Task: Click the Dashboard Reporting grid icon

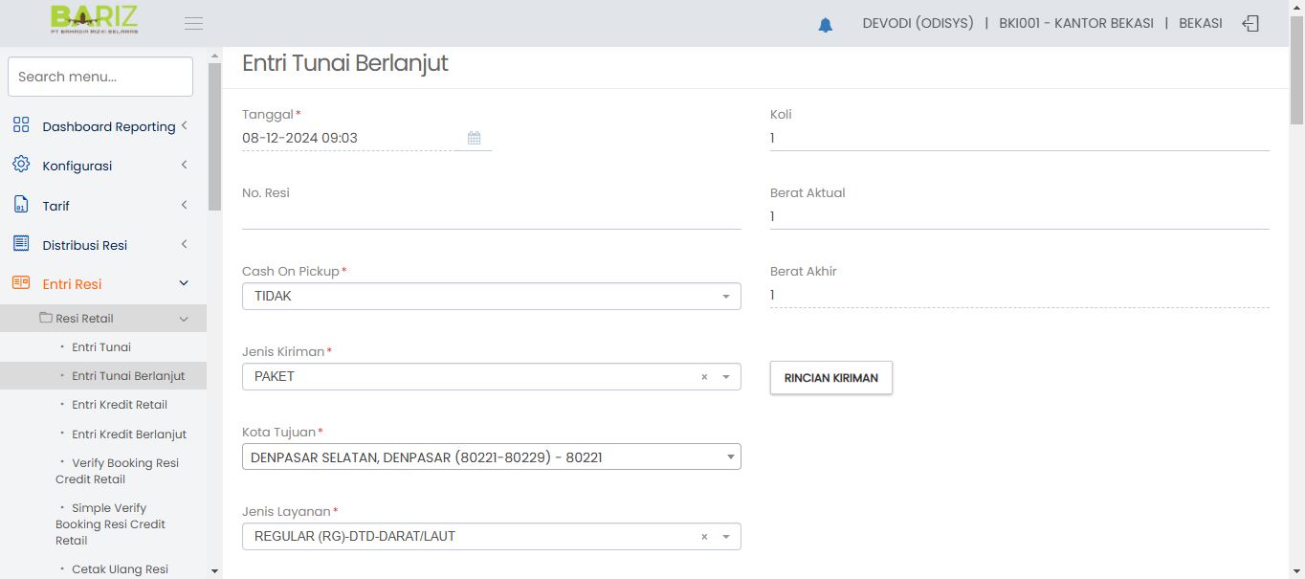Action: 21,125
